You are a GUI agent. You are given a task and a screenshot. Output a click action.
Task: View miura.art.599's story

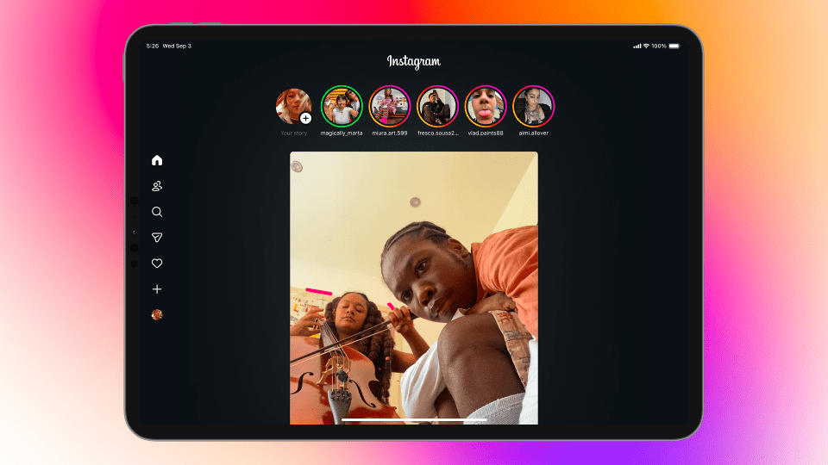(x=390, y=106)
